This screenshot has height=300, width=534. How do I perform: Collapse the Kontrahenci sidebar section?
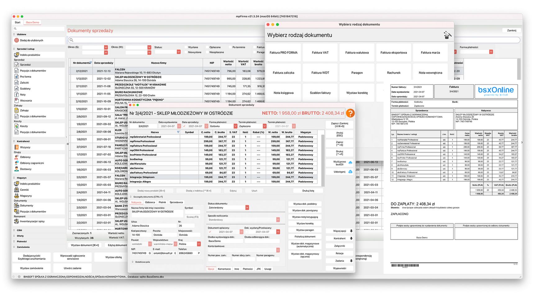[14, 141]
